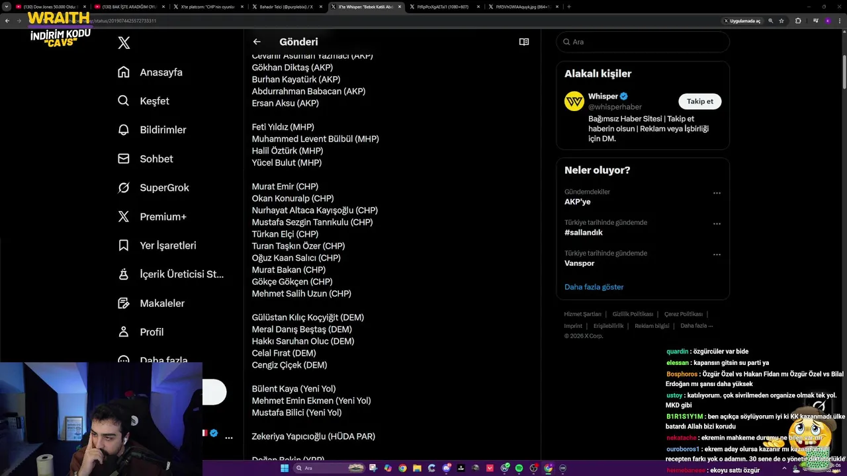Open browser extensions puzzle icon

[798, 20]
